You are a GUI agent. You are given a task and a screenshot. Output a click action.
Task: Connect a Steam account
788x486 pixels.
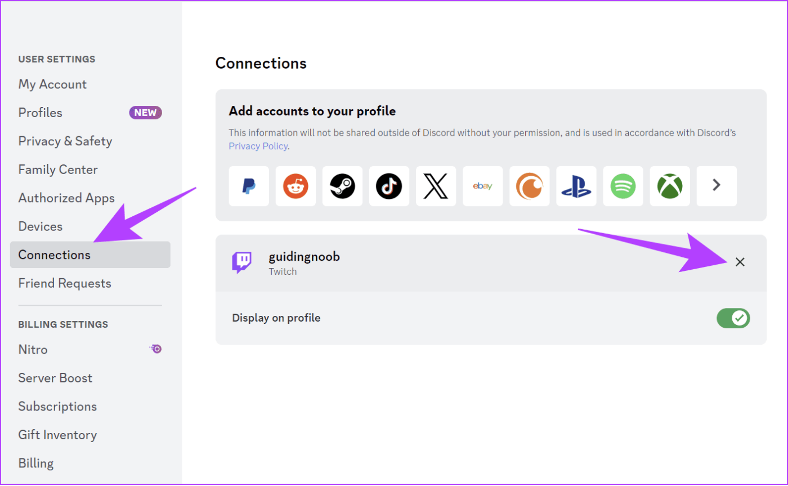pyautogui.click(x=342, y=186)
